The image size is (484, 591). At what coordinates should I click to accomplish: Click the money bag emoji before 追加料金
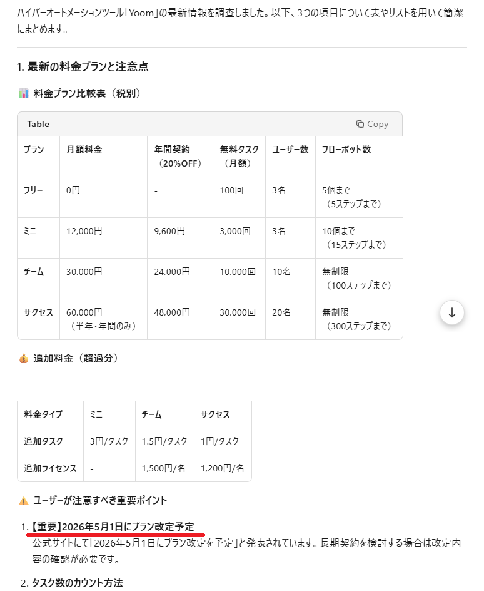pos(24,359)
